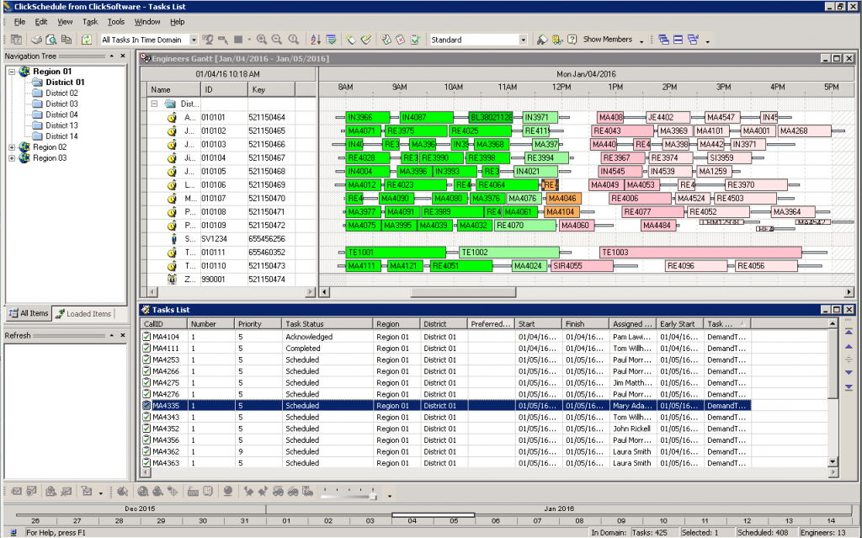The width and height of the screenshot is (862, 538).
Task: Click the filter list icon beside Sort
Action: tap(331, 40)
